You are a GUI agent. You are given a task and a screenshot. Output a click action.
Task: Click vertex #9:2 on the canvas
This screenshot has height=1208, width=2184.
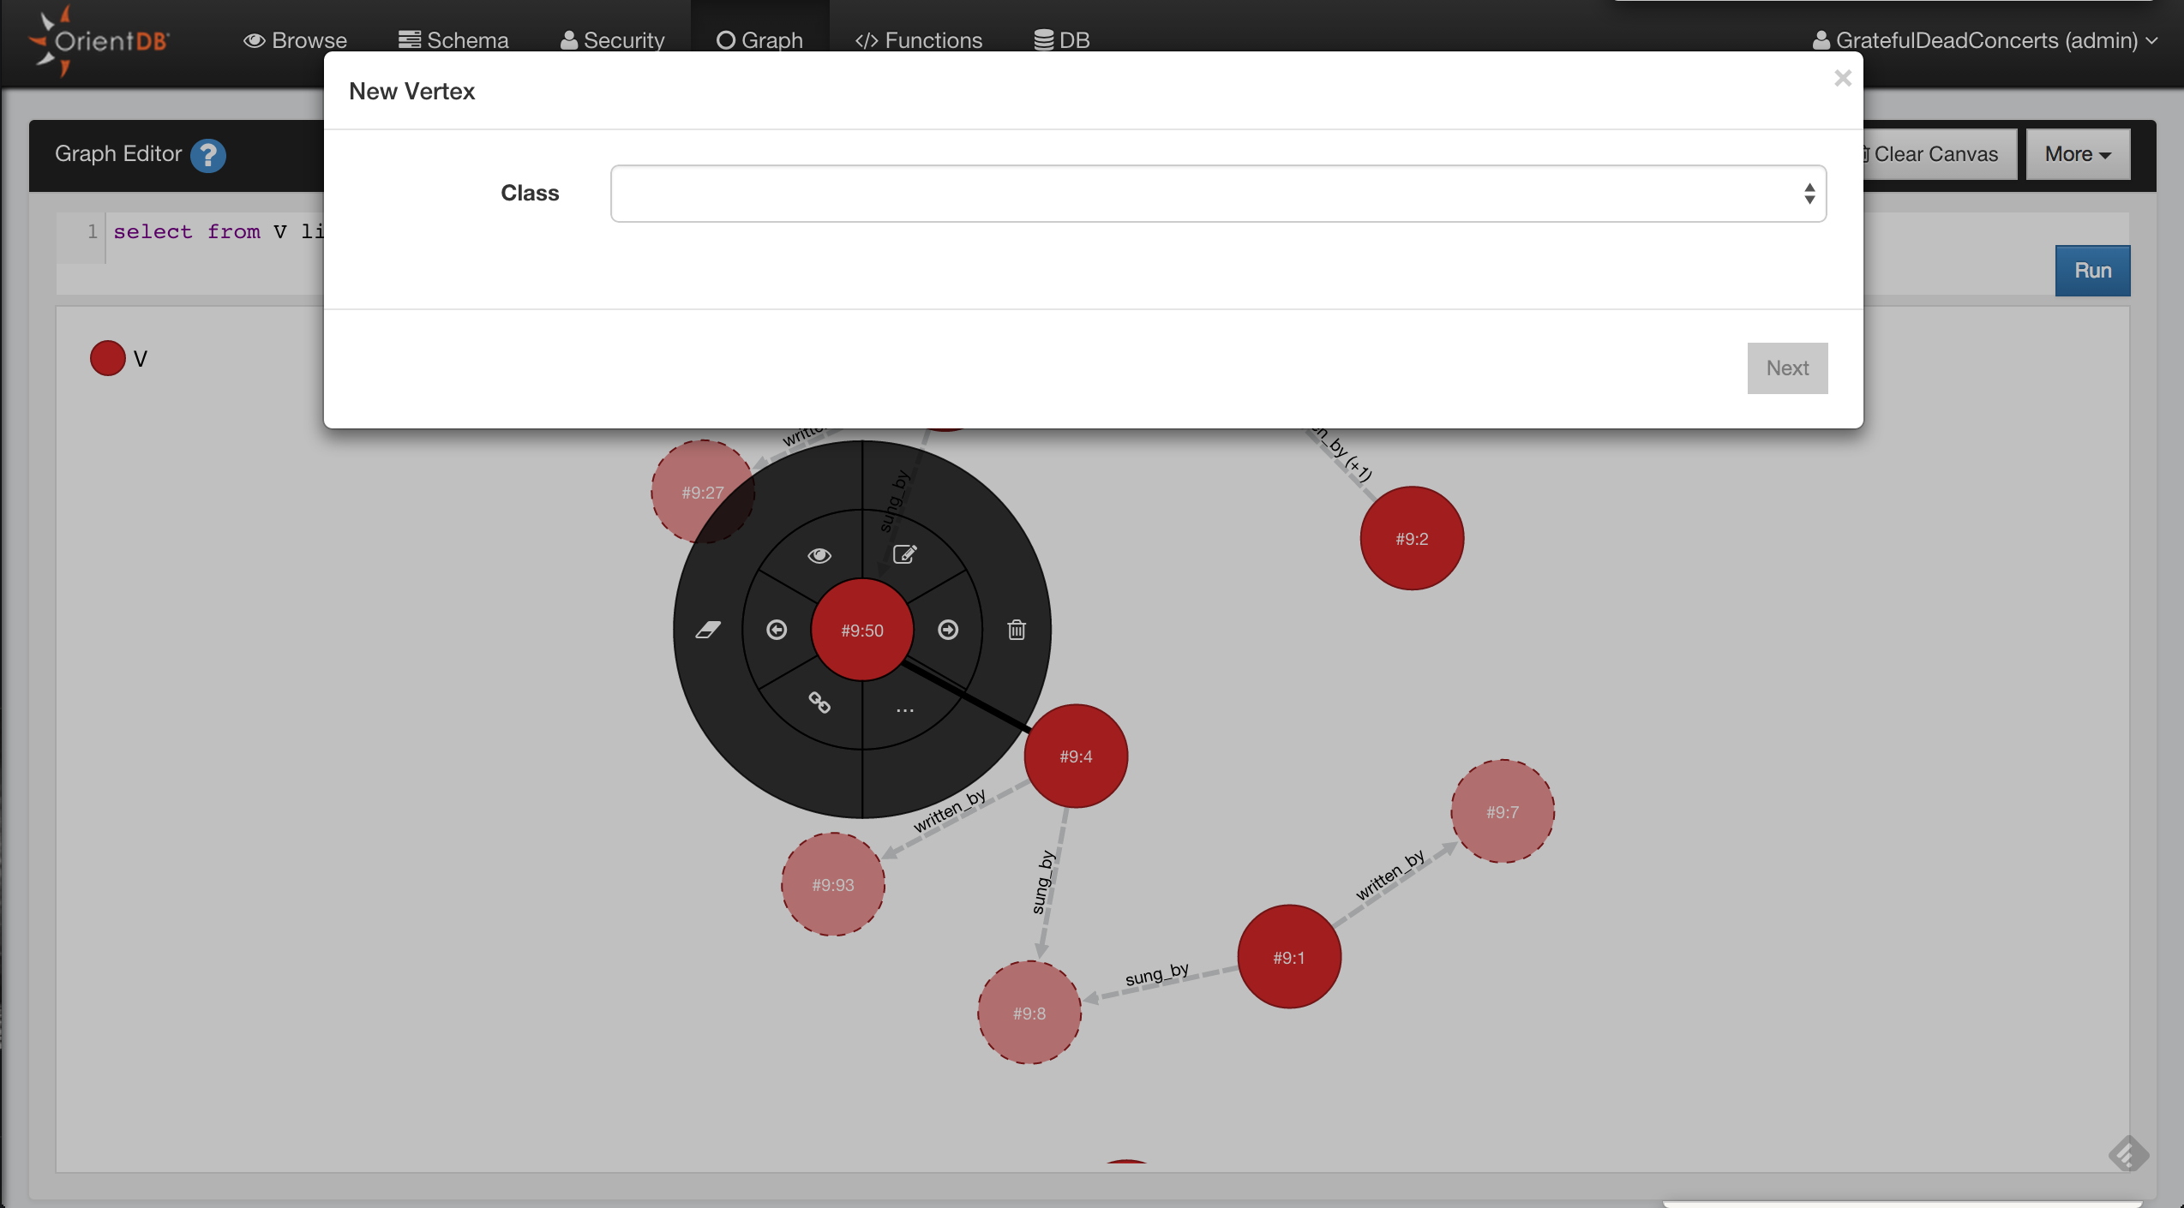point(1411,538)
